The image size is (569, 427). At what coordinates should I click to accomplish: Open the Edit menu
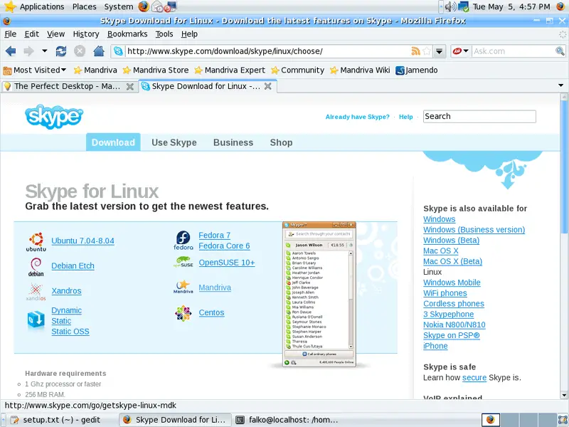(x=31, y=34)
